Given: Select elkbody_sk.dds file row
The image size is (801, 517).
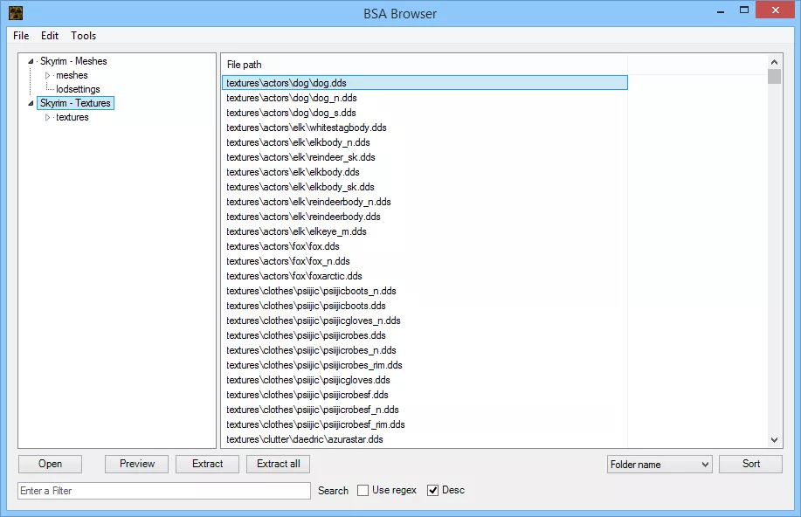Looking at the screenshot, I should click(x=425, y=187).
